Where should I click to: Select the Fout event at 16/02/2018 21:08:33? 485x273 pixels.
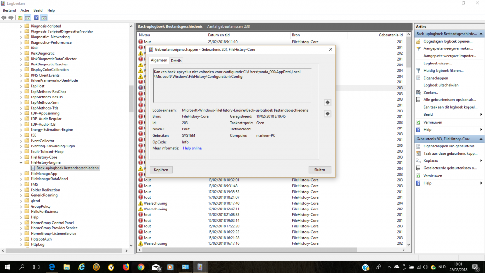[271, 215]
